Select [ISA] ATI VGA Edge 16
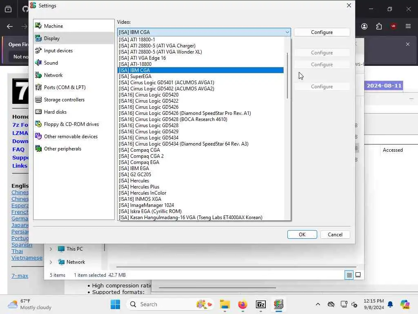The image size is (418, 314). [x=200, y=58]
